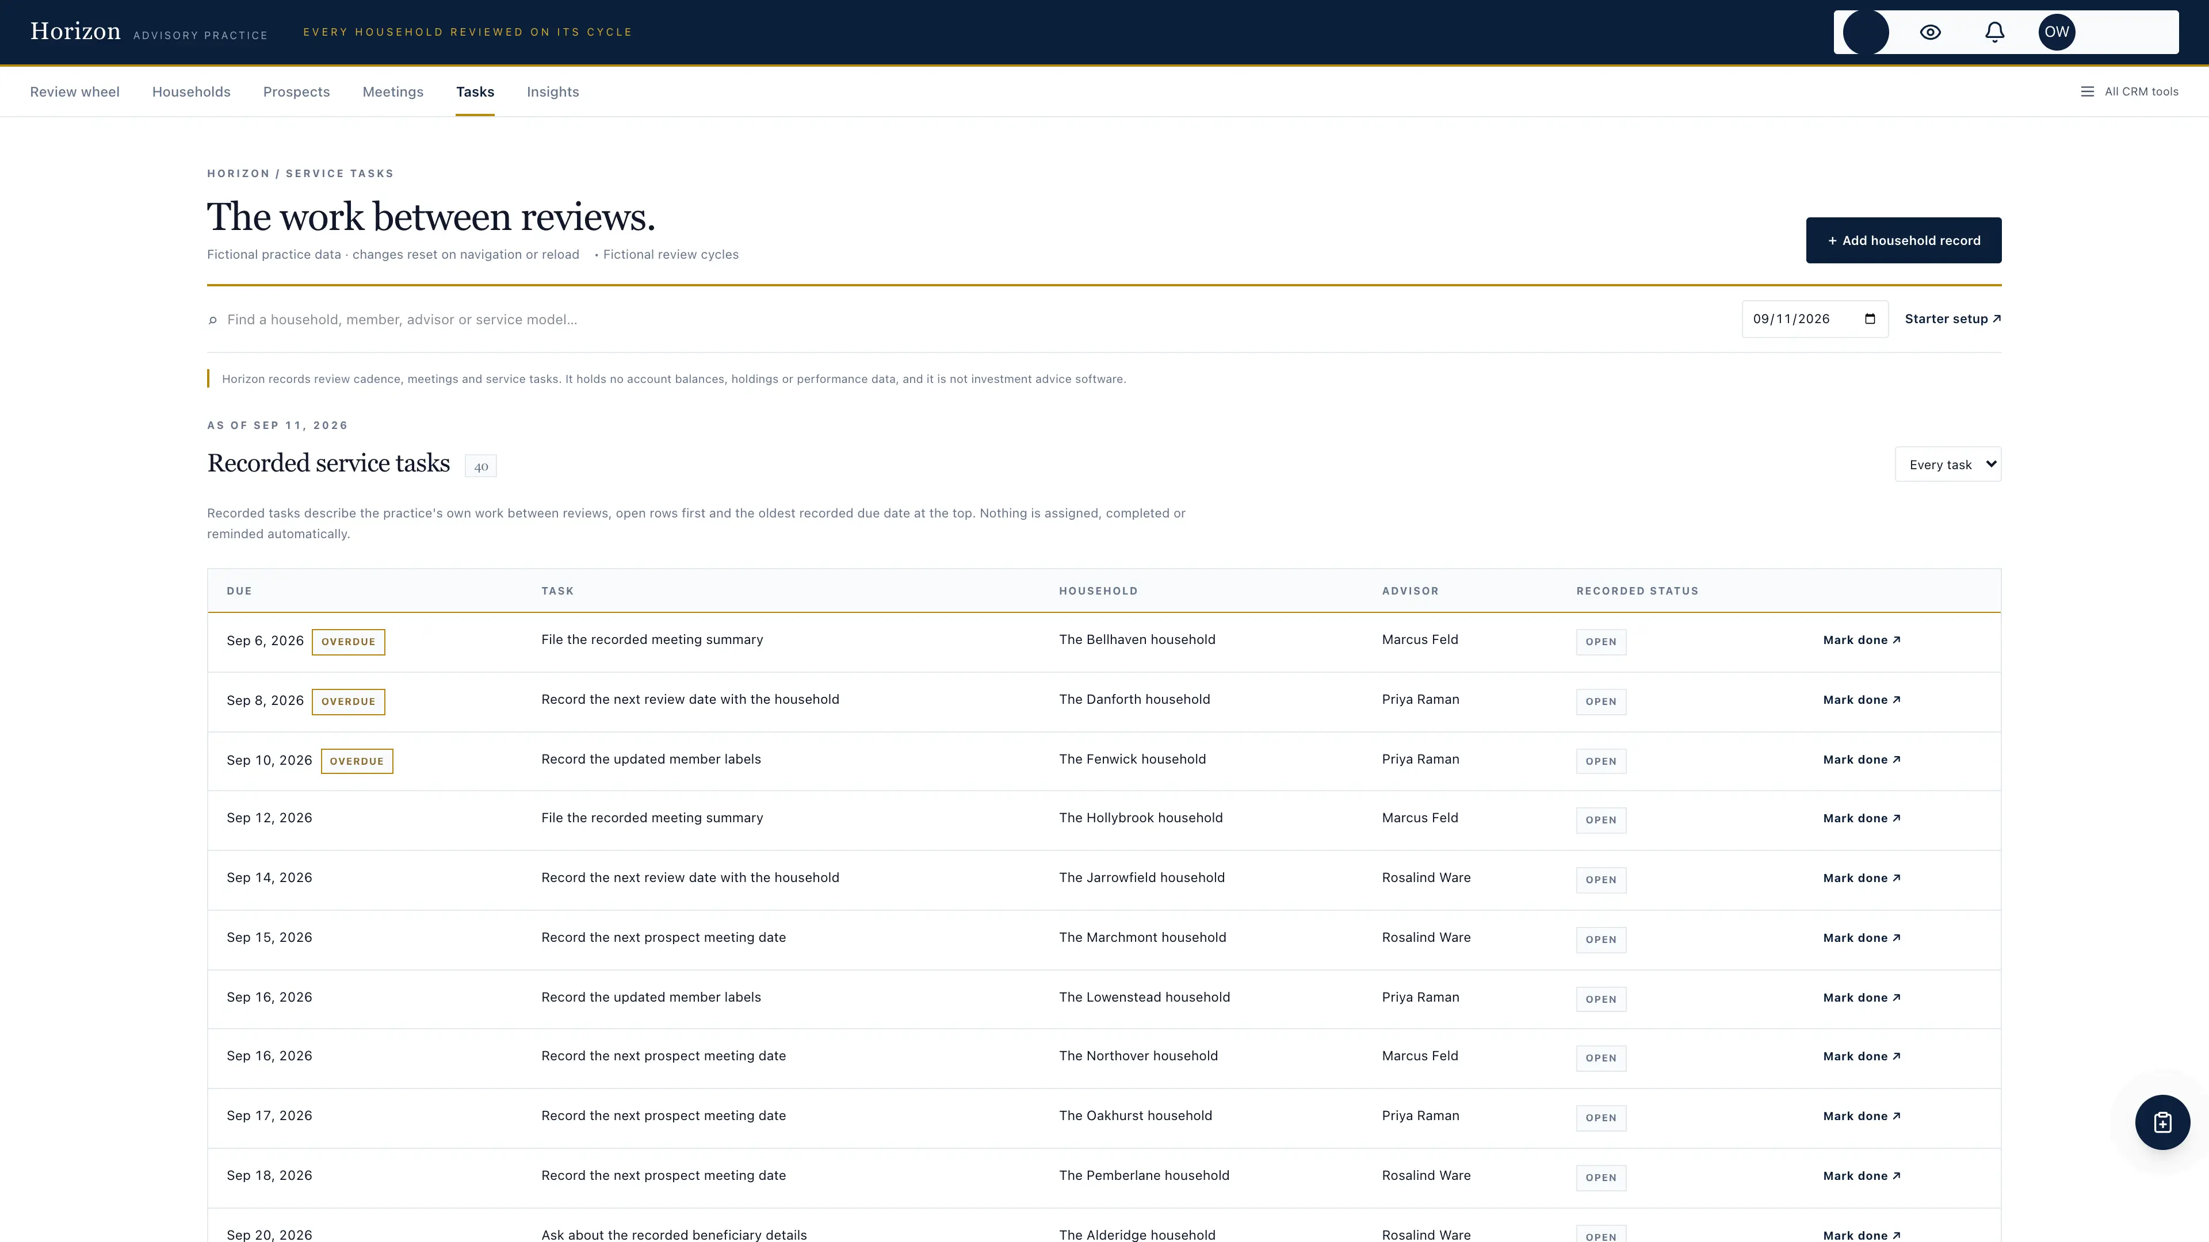This screenshot has height=1242, width=2209.
Task: Mark done the Bellhaven household task
Action: 1862,641
